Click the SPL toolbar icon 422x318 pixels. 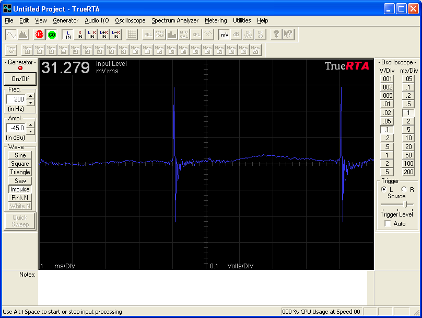click(196, 35)
